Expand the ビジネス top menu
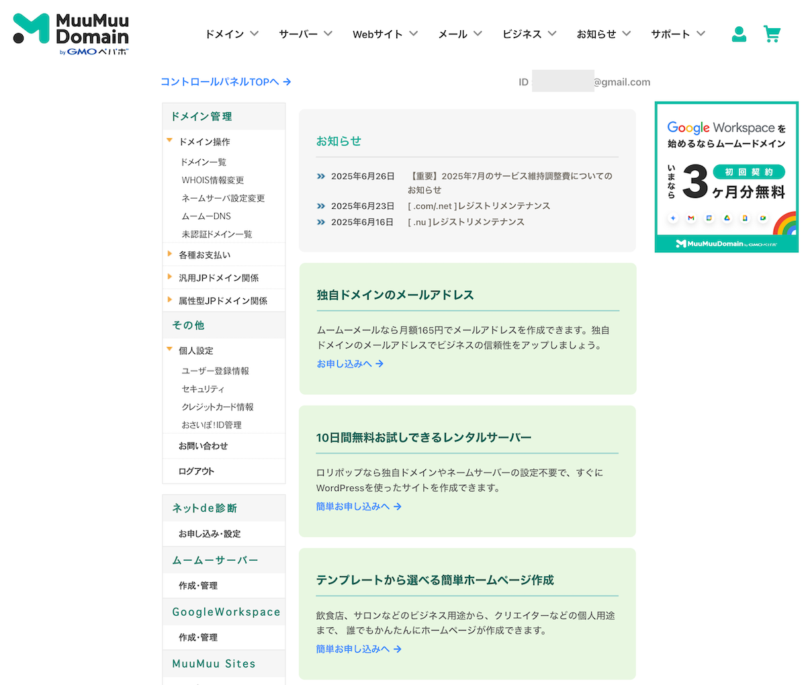Image resolution: width=806 pixels, height=685 pixels. pyautogui.click(x=529, y=34)
